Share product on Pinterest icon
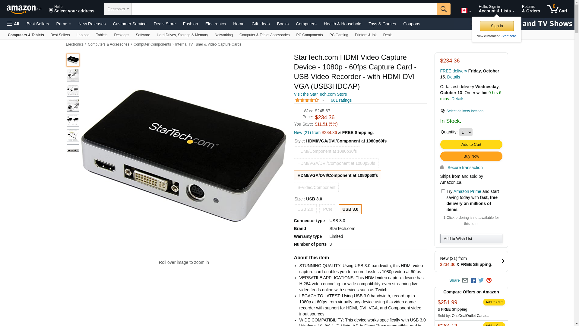The height and width of the screenshot is (326, 579). pos(489,280)
